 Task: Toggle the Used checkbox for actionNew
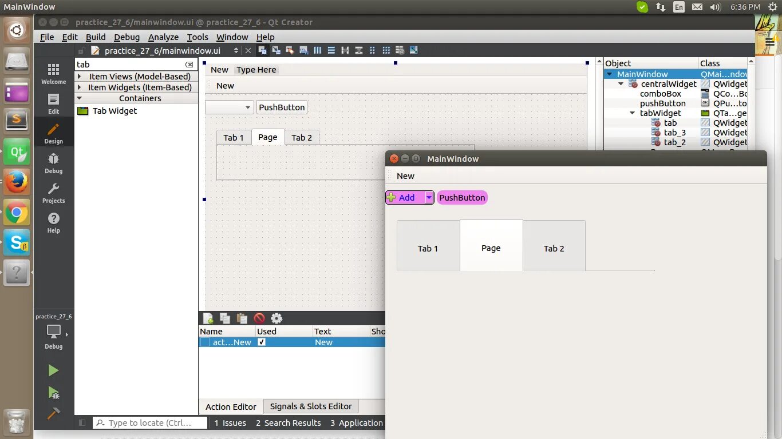coord(262,342)
